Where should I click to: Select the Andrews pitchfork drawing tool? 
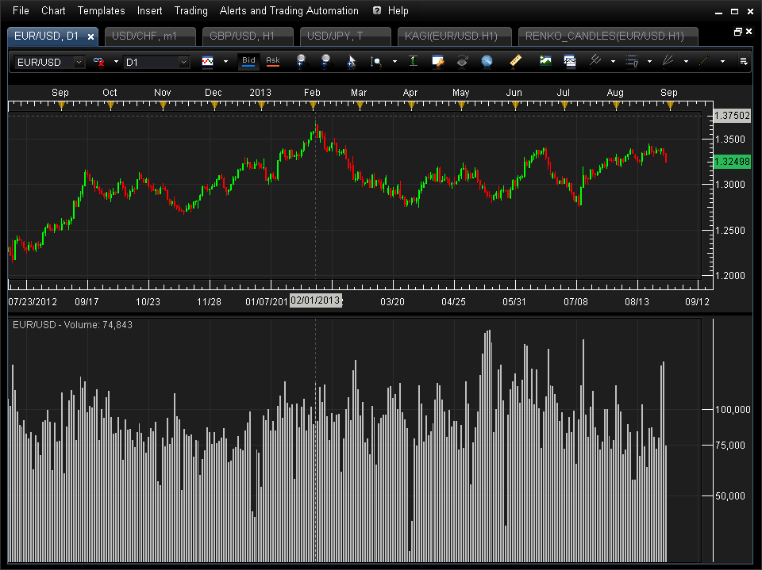click(x=595, y=61)
